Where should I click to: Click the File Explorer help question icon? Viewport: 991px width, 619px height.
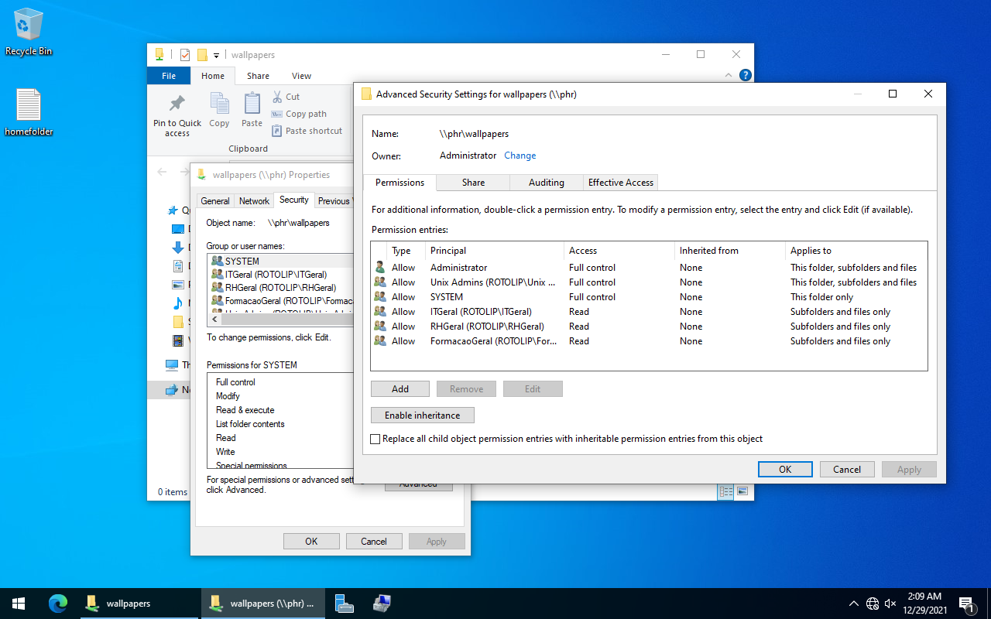(745, 75)
